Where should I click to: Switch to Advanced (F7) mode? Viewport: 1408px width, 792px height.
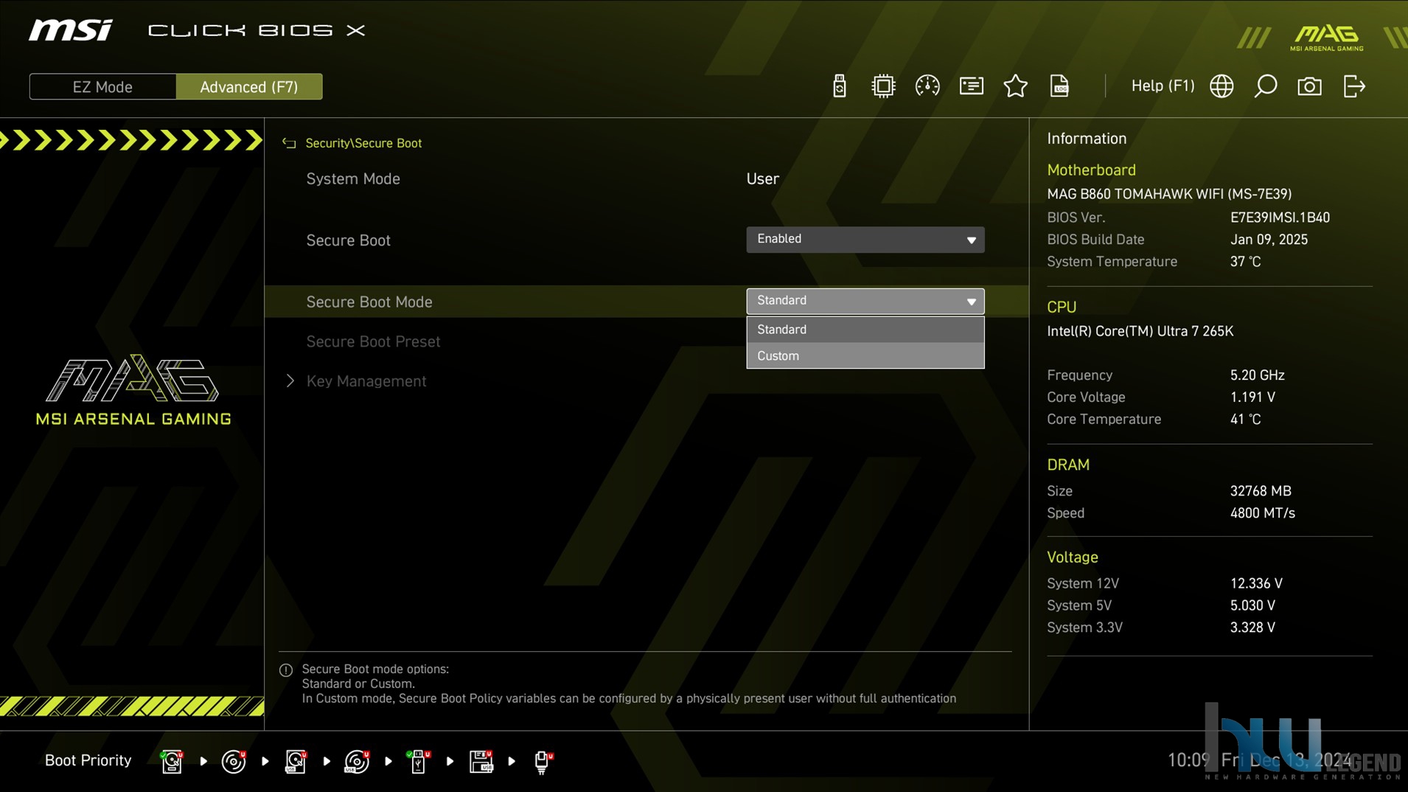click(249, 87)
